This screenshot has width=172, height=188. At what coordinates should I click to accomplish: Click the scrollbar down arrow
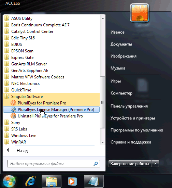point(103,142)
